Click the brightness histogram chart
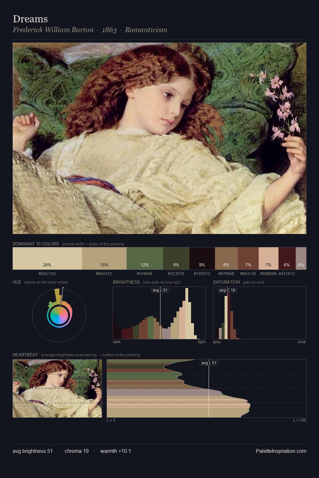Viewport: 319px width, 478px height. pyautogui.click(x=159, y=313)
